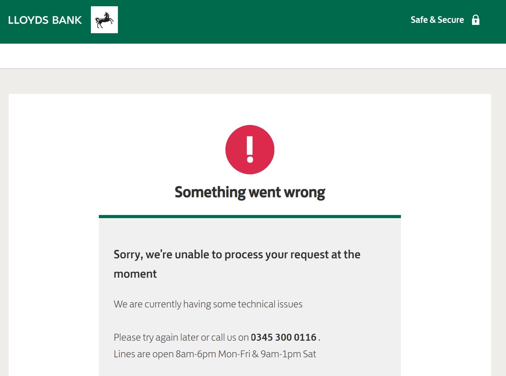Click the dark green divider above the error box
The height and width of the screenshot is (376, 506).
(x=250, y=216)
